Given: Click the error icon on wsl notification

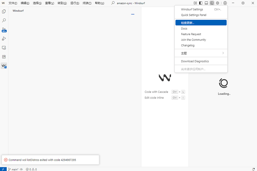Looking at the screenshot, I should pos(6,160).
